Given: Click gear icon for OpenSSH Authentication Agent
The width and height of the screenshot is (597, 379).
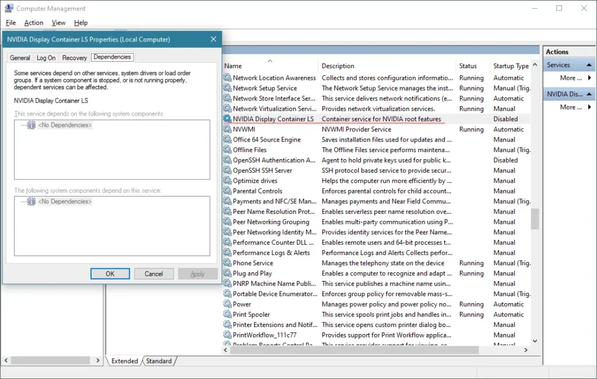Looking at the screenshot, I should [x=227, y=160].
